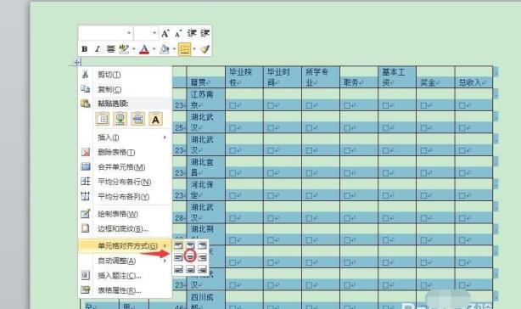Screen dimensions: 521x309
Task: Open the font name dropdown
Action: pos(129,33)
